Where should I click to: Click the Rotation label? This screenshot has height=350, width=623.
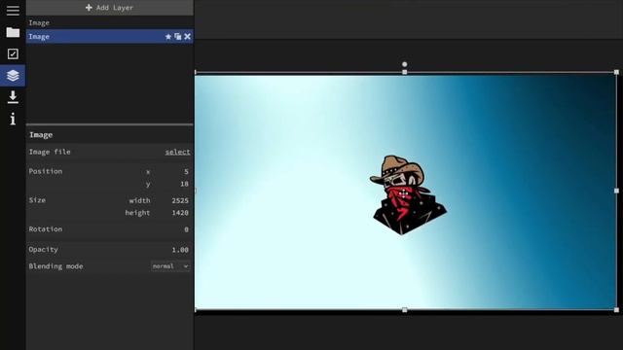46,229
